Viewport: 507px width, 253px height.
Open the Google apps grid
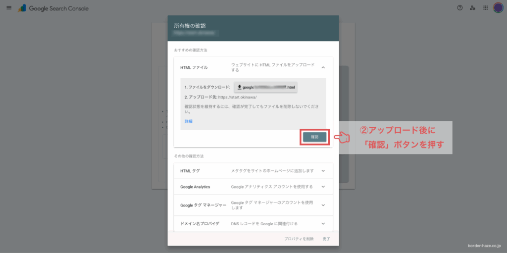pos(485,8)
